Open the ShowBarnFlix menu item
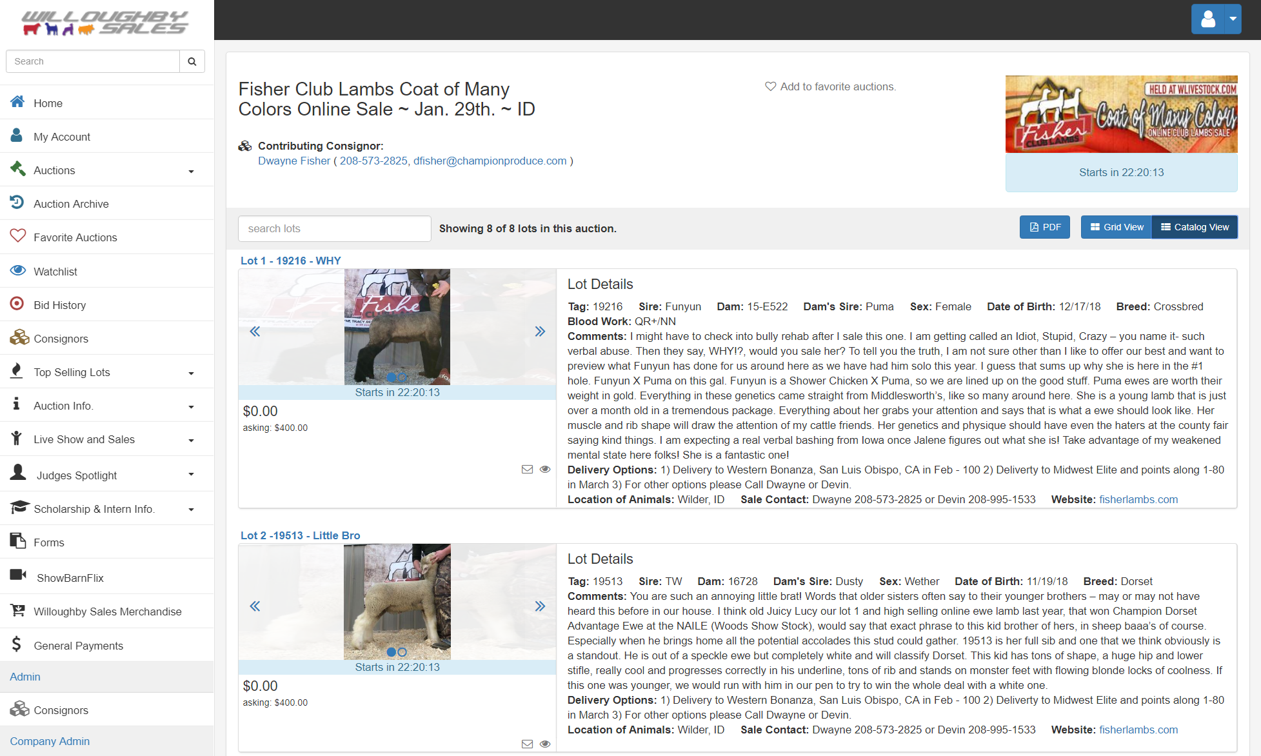Viewport: 1261px width, 756px height. (x=107, y=577)
